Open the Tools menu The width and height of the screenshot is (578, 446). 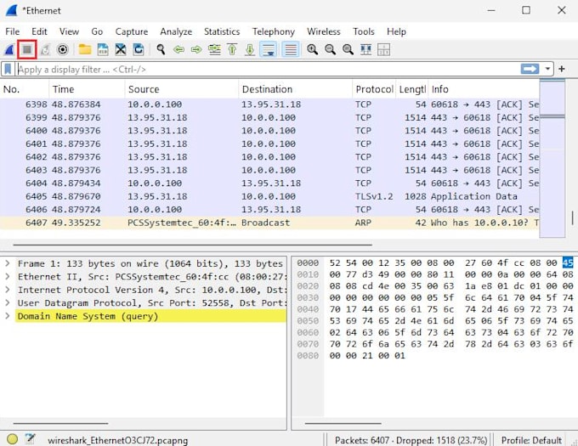click(x=364, y=31)
